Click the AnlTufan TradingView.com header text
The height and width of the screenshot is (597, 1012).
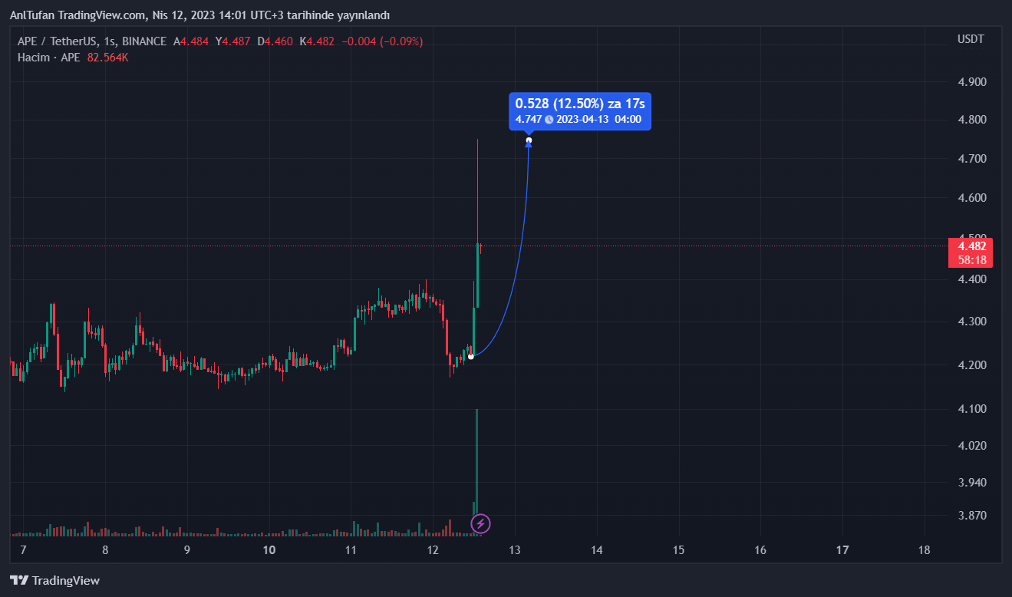199,15
